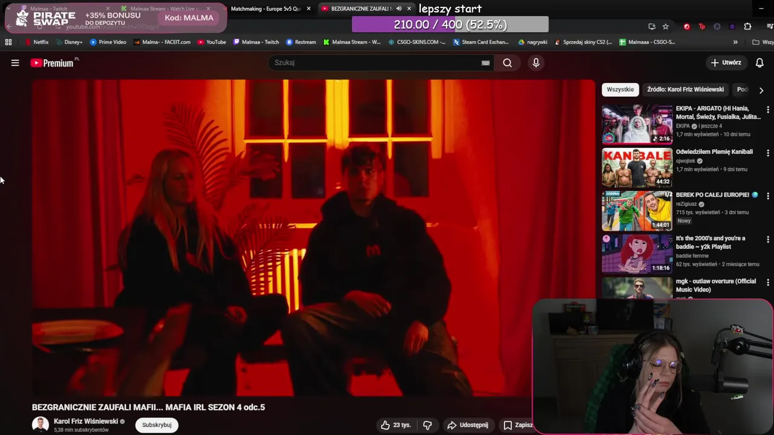Subscribe with the Subskrybuj button

tap(157, 425)
